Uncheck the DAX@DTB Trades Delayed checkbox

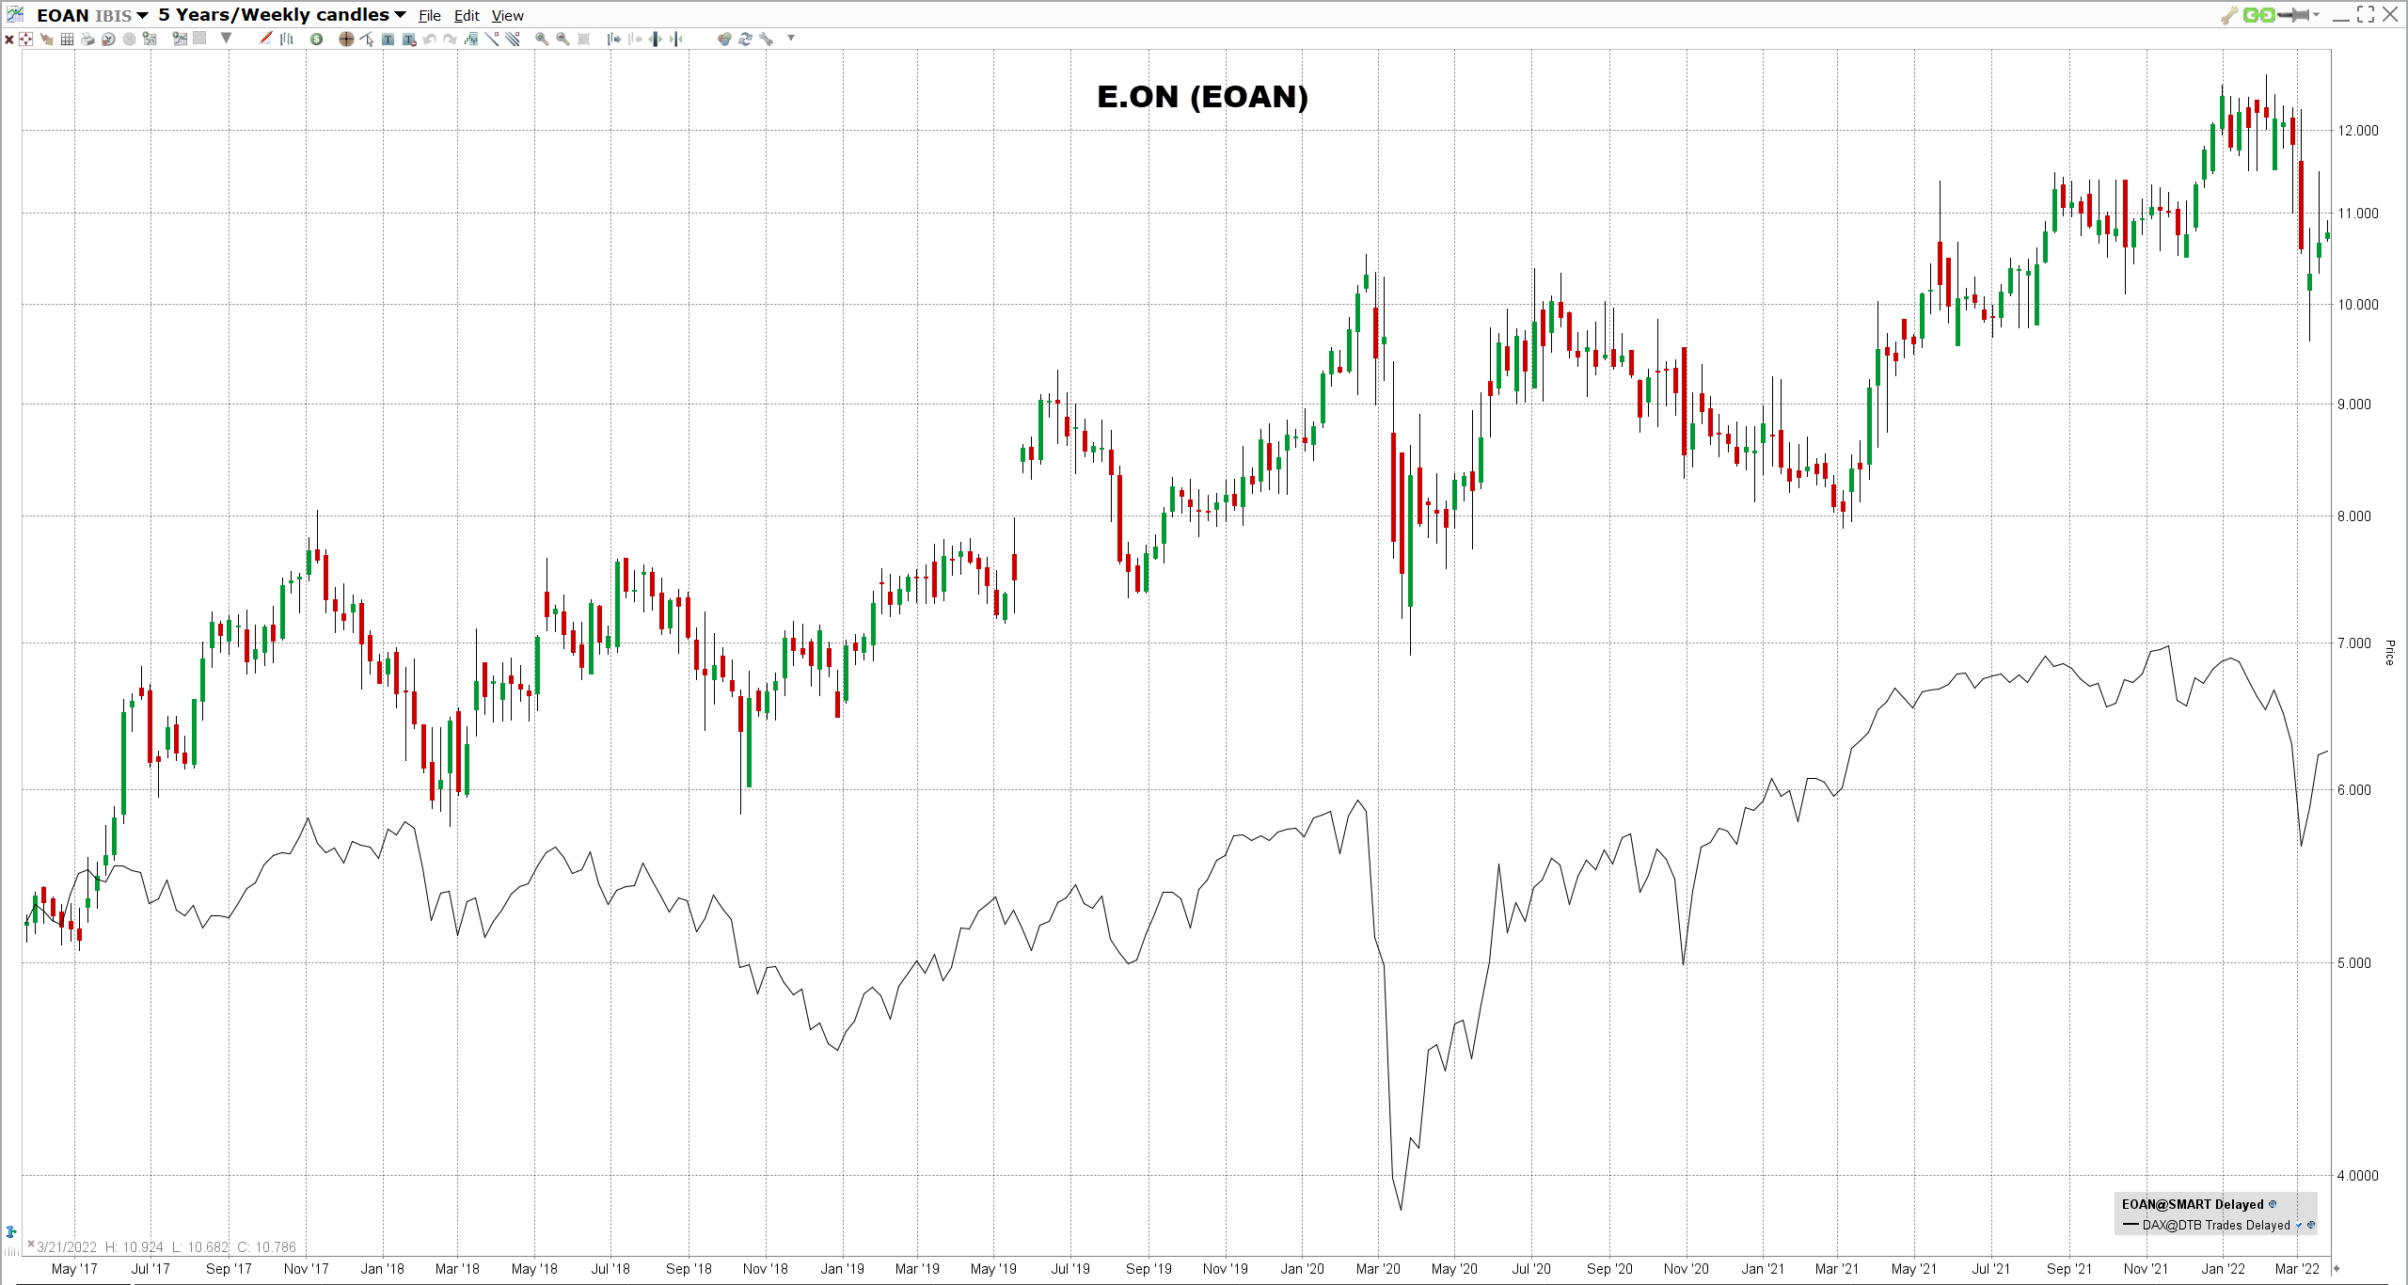(x=2298, y=1225)
